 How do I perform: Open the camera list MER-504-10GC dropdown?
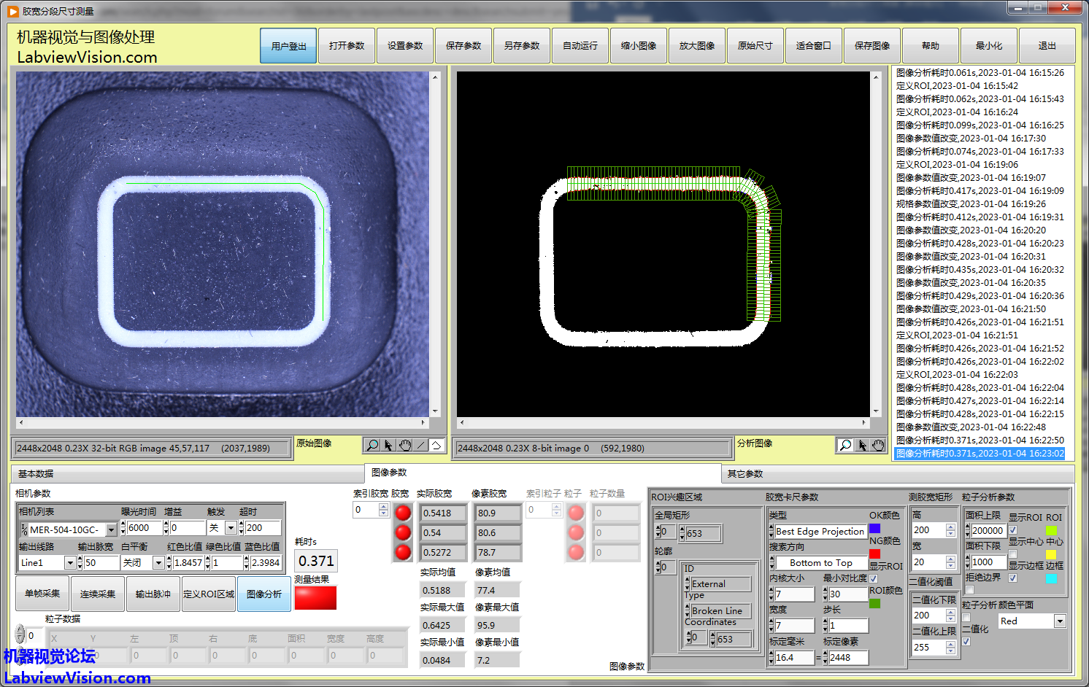click(x=111, y=529)
